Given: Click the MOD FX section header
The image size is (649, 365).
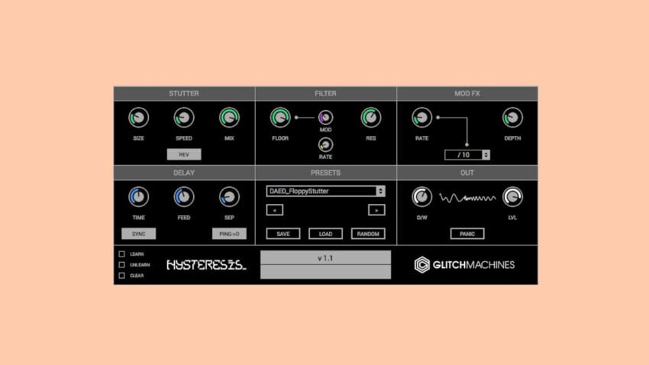Looking at the screenshot, I should click(467, 93).
